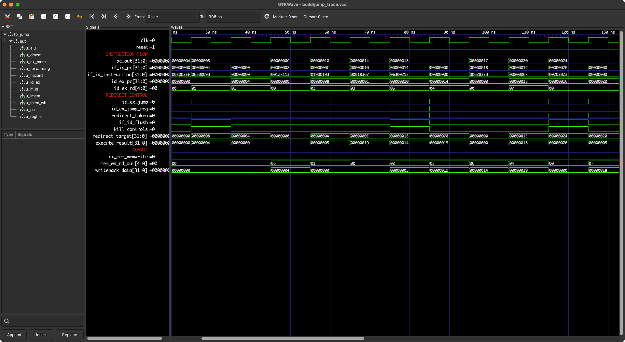Click the 80 ns mark on the time ruler
Screen dimensions: 625x342
point(409,32)
